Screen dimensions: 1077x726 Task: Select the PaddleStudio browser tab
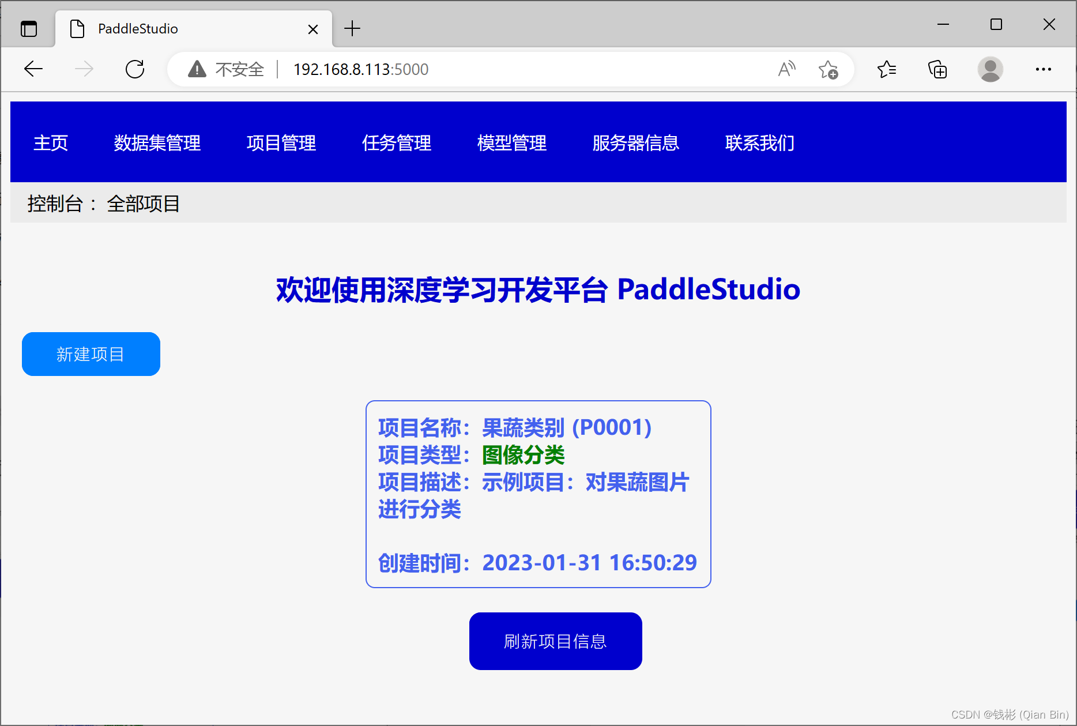[x=194, y=29]
